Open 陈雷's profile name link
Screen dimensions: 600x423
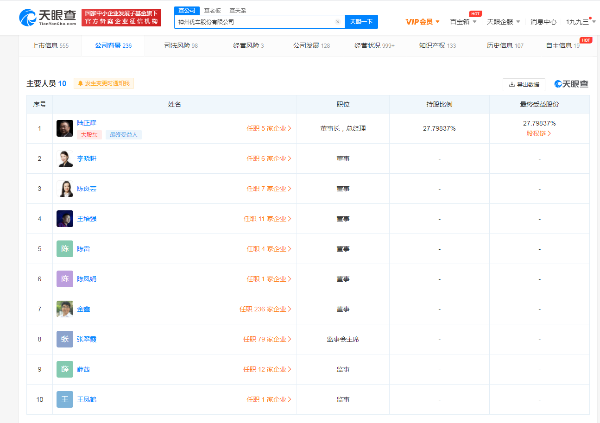[x=83, y=249]
